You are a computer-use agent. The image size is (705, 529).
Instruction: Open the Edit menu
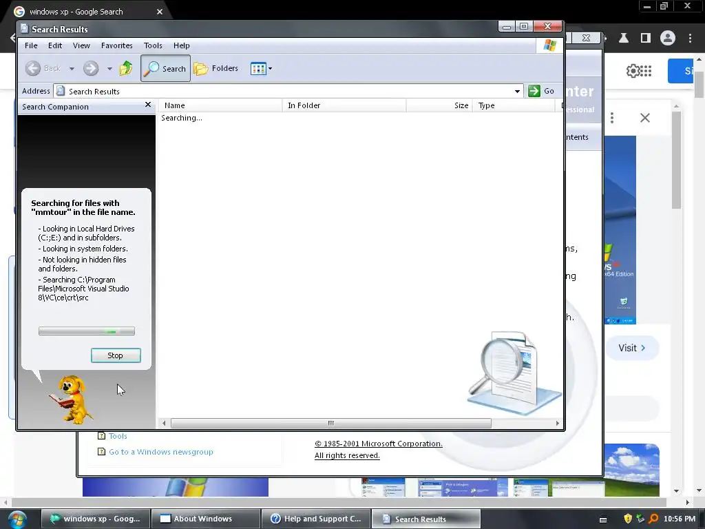click(x=55, y=45)
